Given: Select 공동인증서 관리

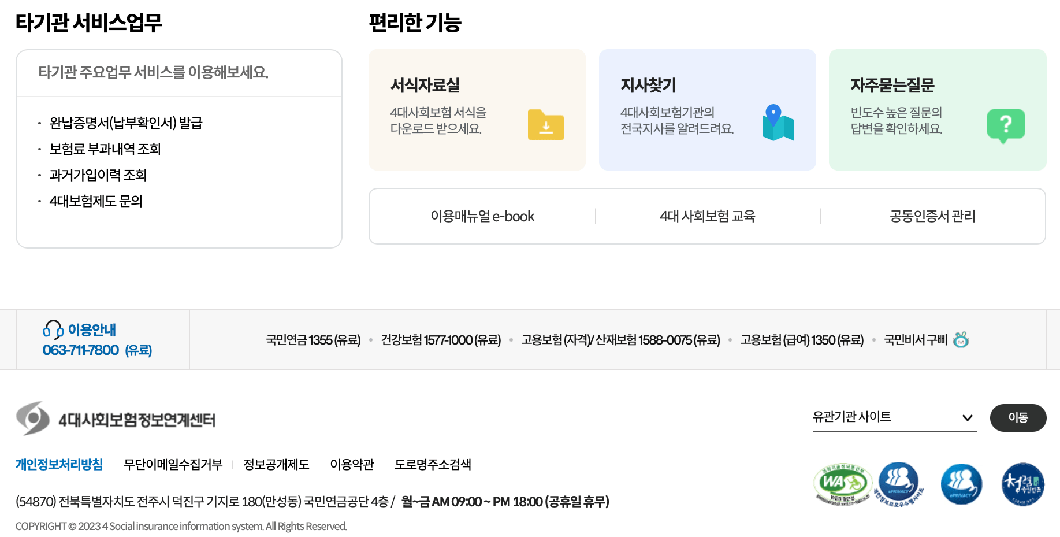Looking at the screenshot, I should [931, 216].
